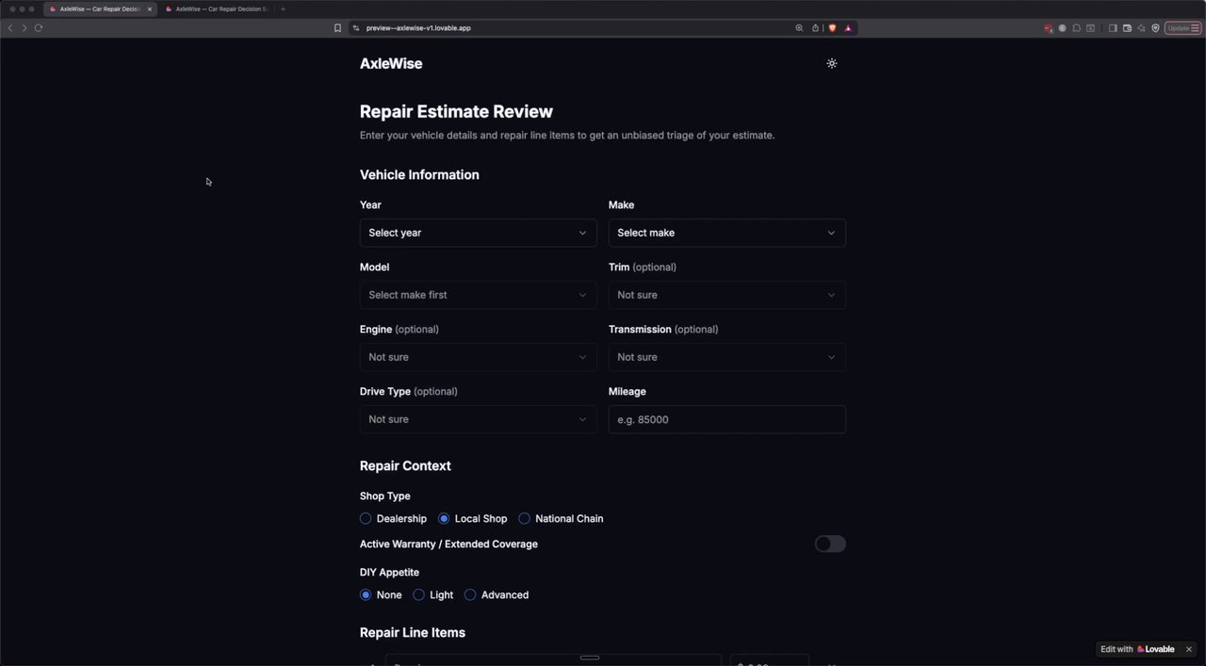Screen dimensions: 1206x666
Task: Open the VPN shield icon
Action: [1155, 28]
